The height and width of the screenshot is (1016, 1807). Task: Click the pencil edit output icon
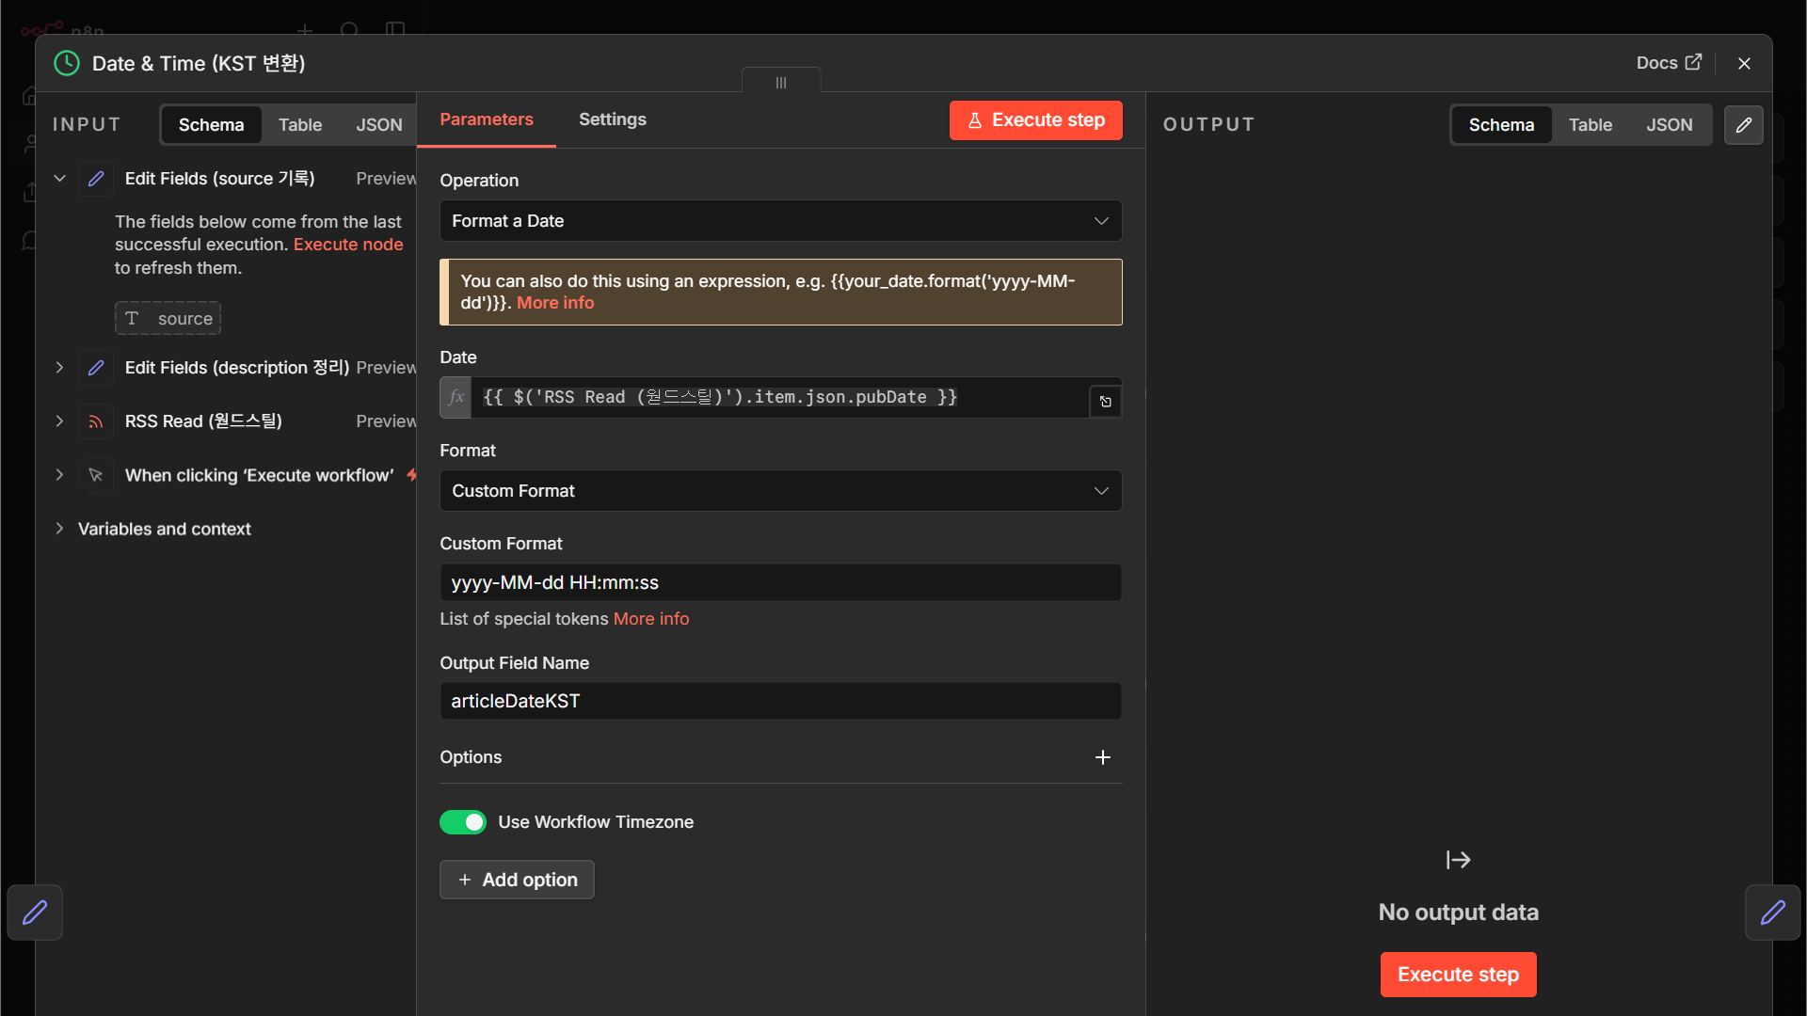click(x=1743, y=125)
